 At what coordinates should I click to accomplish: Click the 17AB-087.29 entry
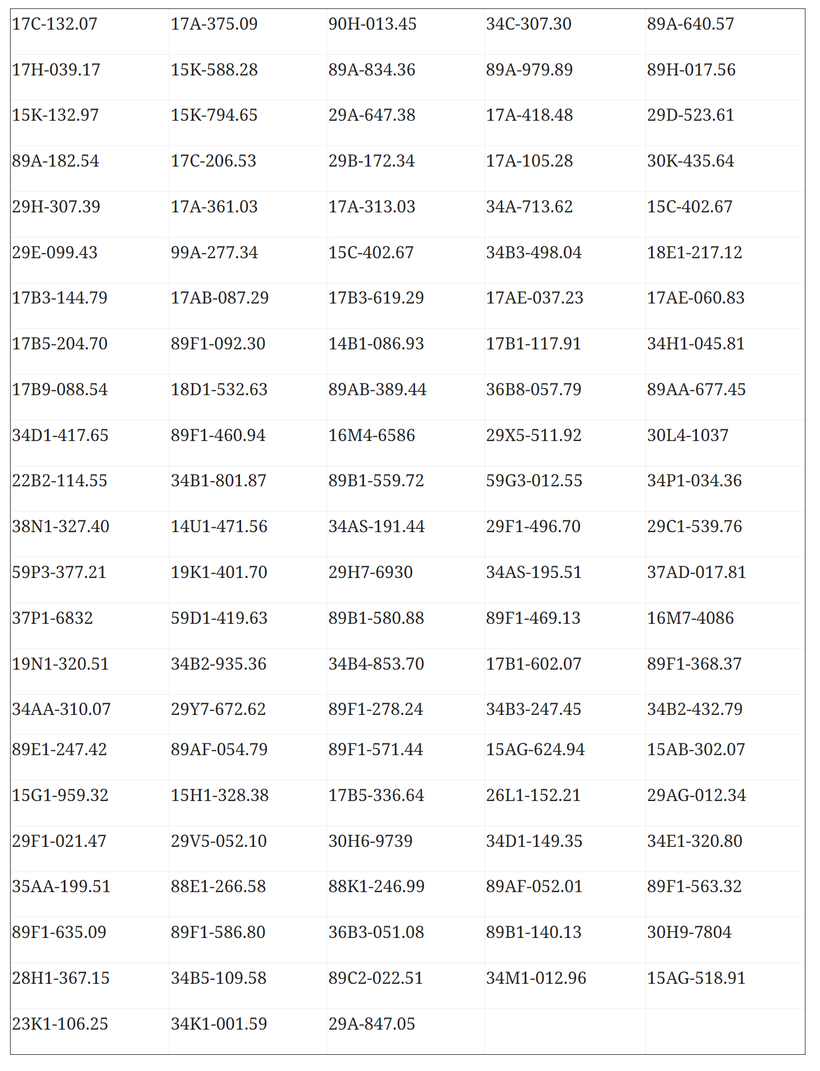click(x=248, y=306)
